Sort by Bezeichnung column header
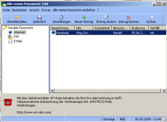Screen dimensions: 167x122 pyautogui.click(x=62, y=28)
